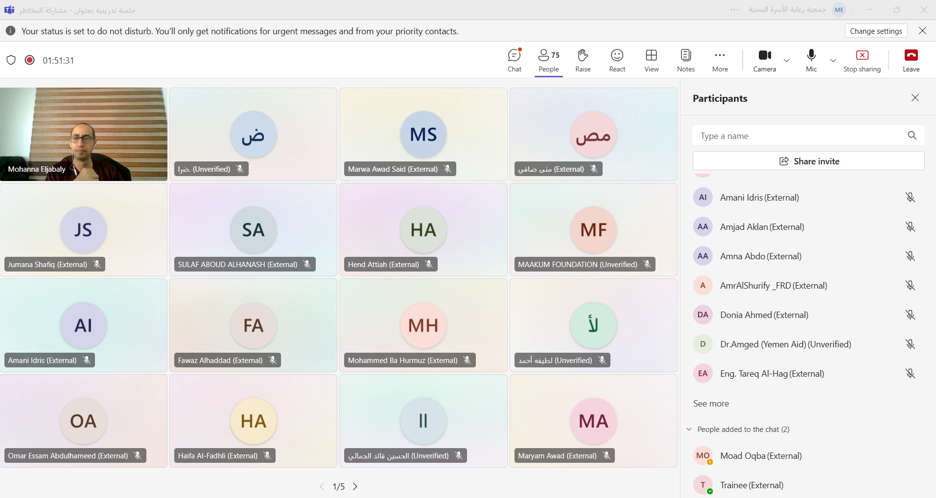Click Stop sharing icon
The image size is (936, 498).
tap(862, 60)
